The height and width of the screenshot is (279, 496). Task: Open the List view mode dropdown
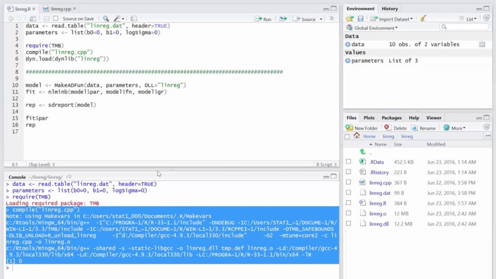tap(468, 19)
